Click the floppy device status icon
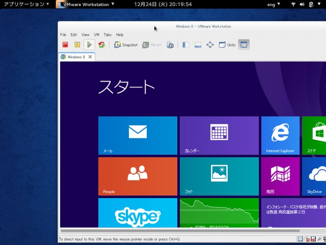This screenshot has height=245, width=326. [x=313, y=239]
